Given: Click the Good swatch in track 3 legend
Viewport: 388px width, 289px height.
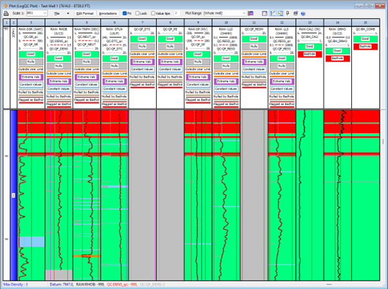Looking at the screenshot, I should coord(31,54).
